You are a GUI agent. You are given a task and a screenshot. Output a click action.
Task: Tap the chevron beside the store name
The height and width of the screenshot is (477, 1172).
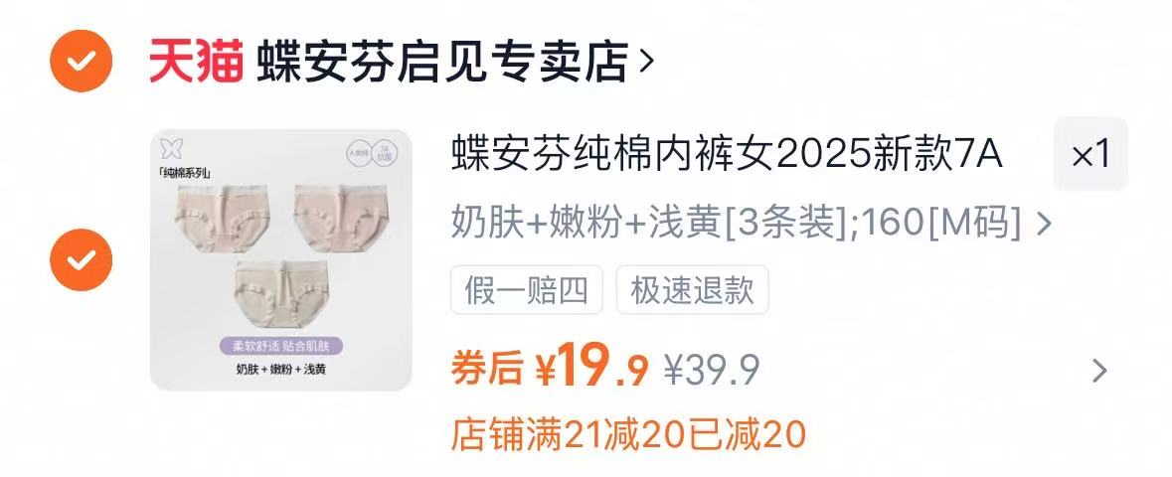click(x=647, y=62)
